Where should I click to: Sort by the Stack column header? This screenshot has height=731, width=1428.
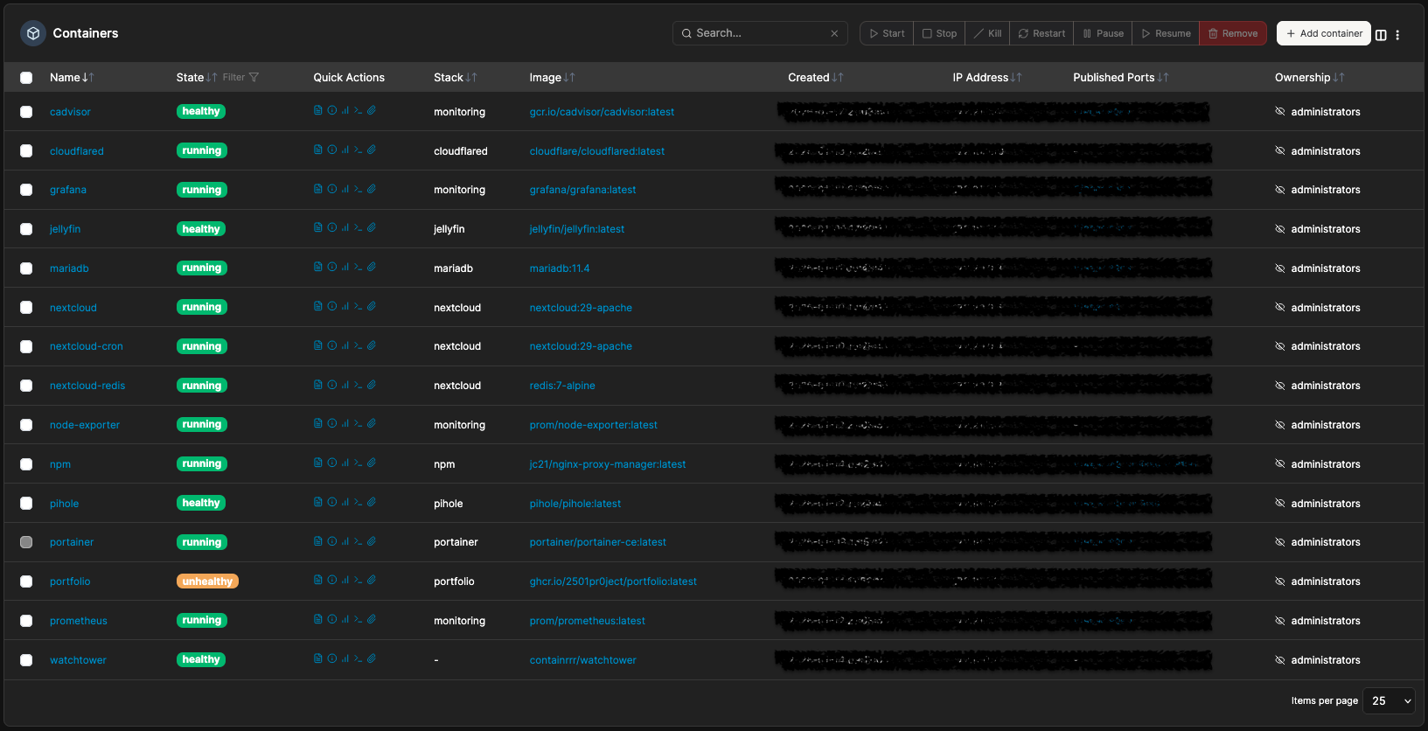(455, 77)
